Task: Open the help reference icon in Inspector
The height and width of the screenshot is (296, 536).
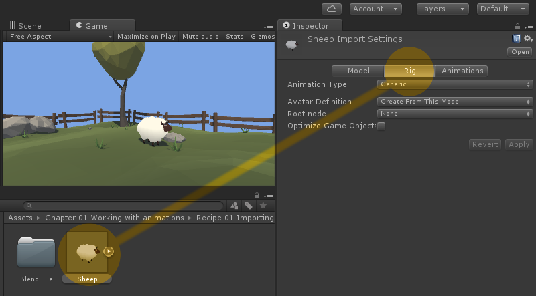Action: click(x=516, y=39)
